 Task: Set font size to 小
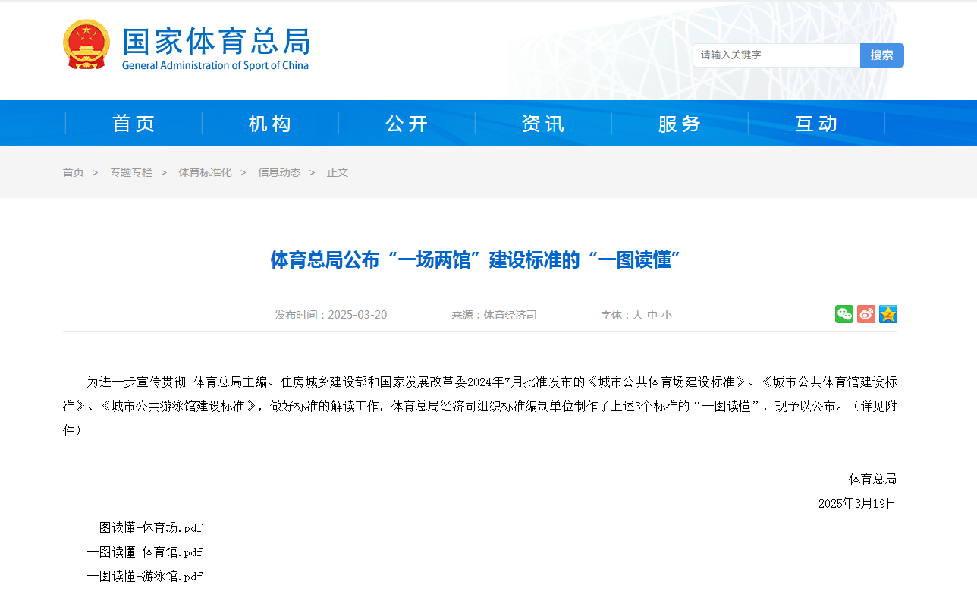(666, 315)
